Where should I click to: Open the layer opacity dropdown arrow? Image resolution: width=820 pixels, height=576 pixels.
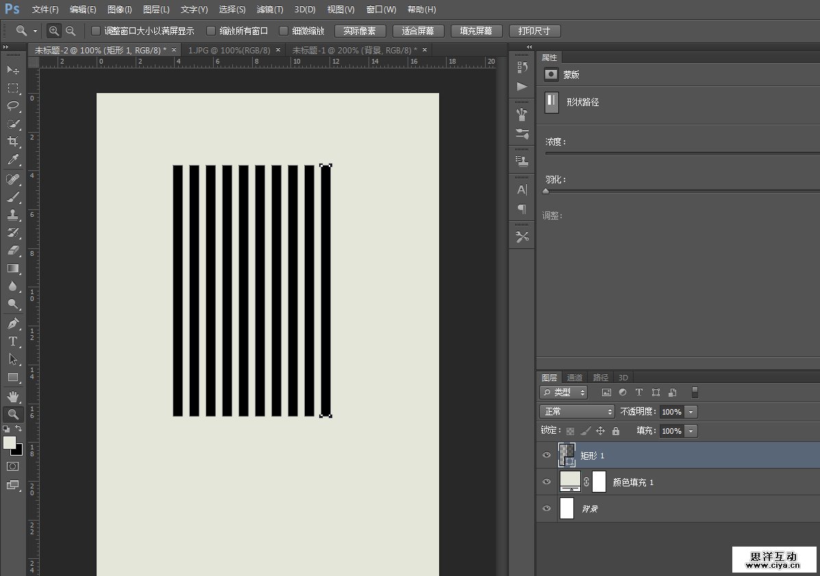click(x=691, y=412)
